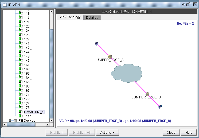Click the No. PEs = 2 text
This screenshot has height=138, width=199.
pyautogui.click(x=185, y=24)
